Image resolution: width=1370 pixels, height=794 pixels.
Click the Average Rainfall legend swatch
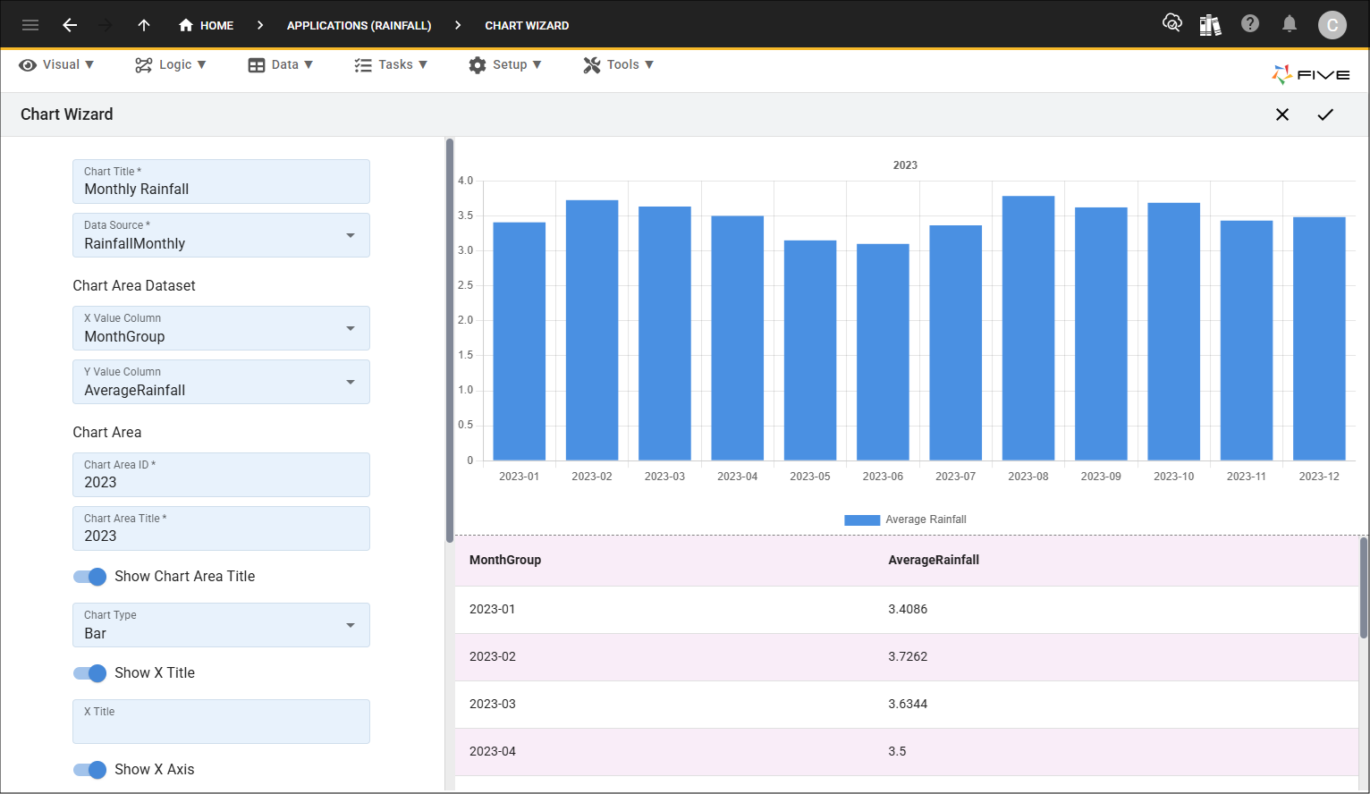pos(862,519)
